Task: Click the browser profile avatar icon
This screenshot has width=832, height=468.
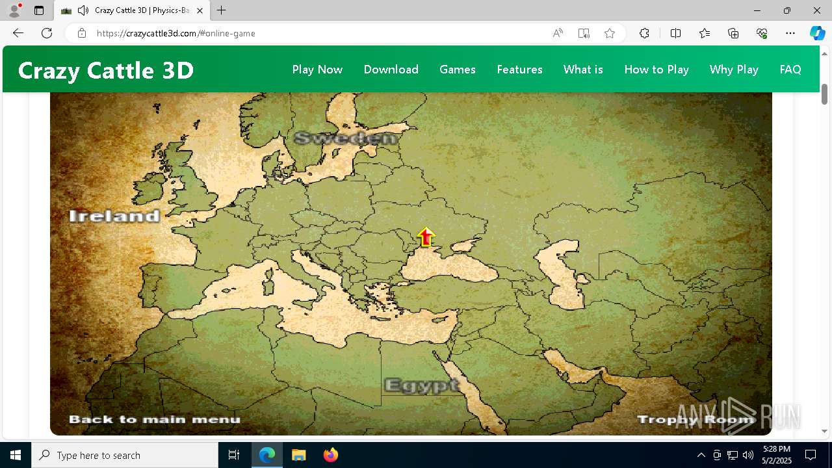Action: 14,10
